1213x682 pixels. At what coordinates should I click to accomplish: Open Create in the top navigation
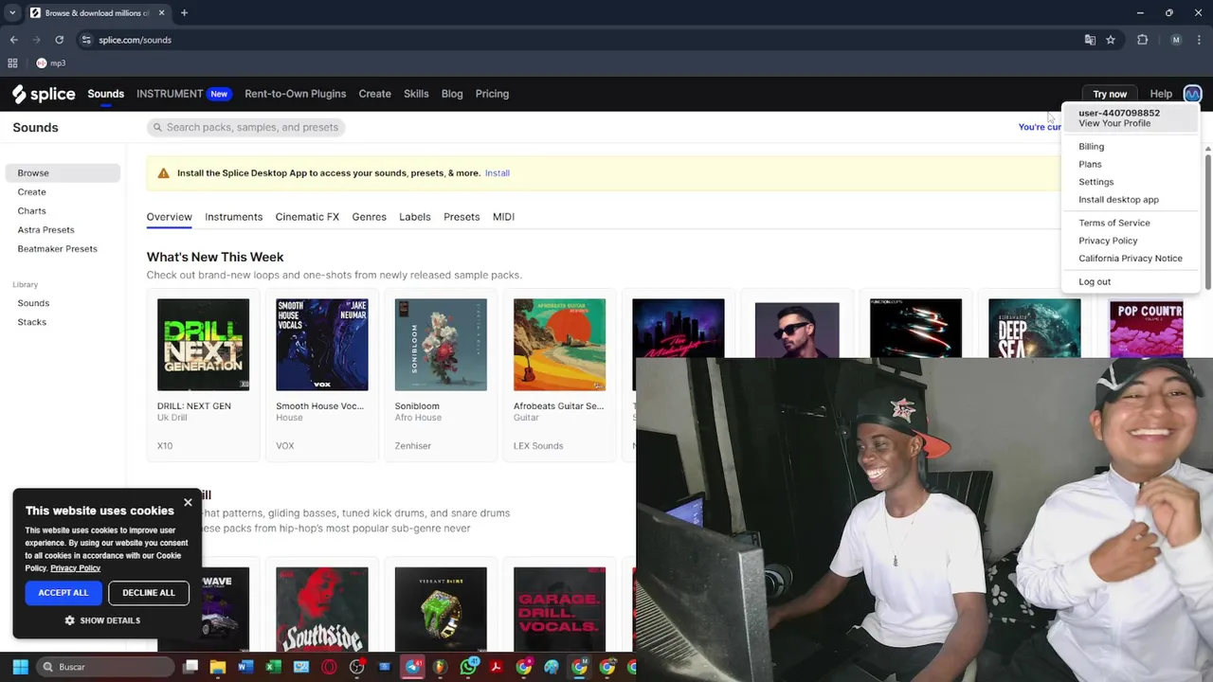pos(374,94)
